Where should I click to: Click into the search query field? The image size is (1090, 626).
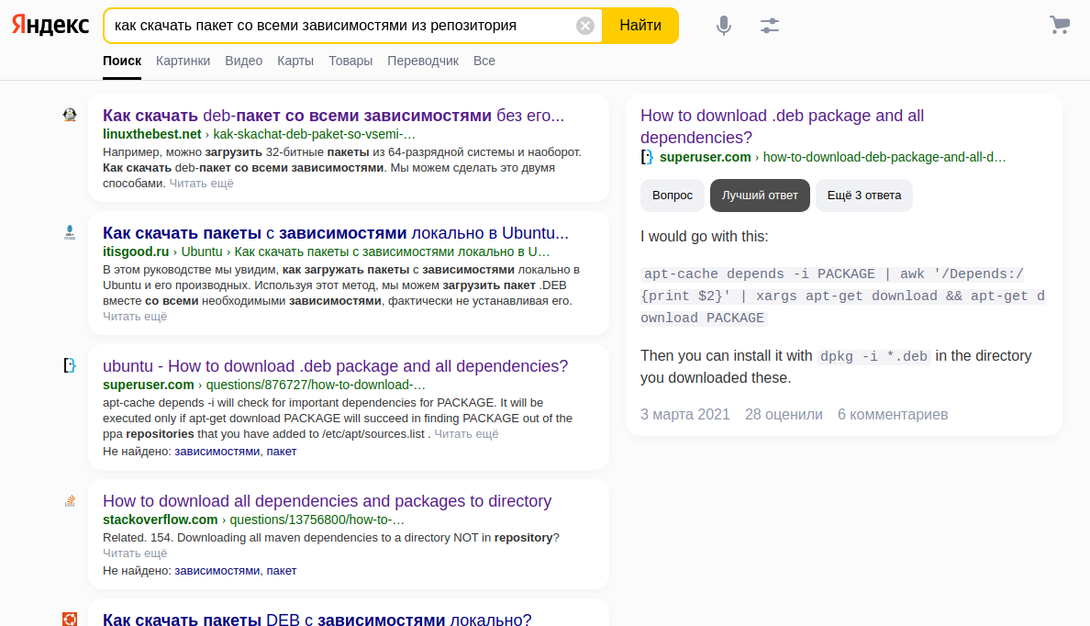point(339,26)
